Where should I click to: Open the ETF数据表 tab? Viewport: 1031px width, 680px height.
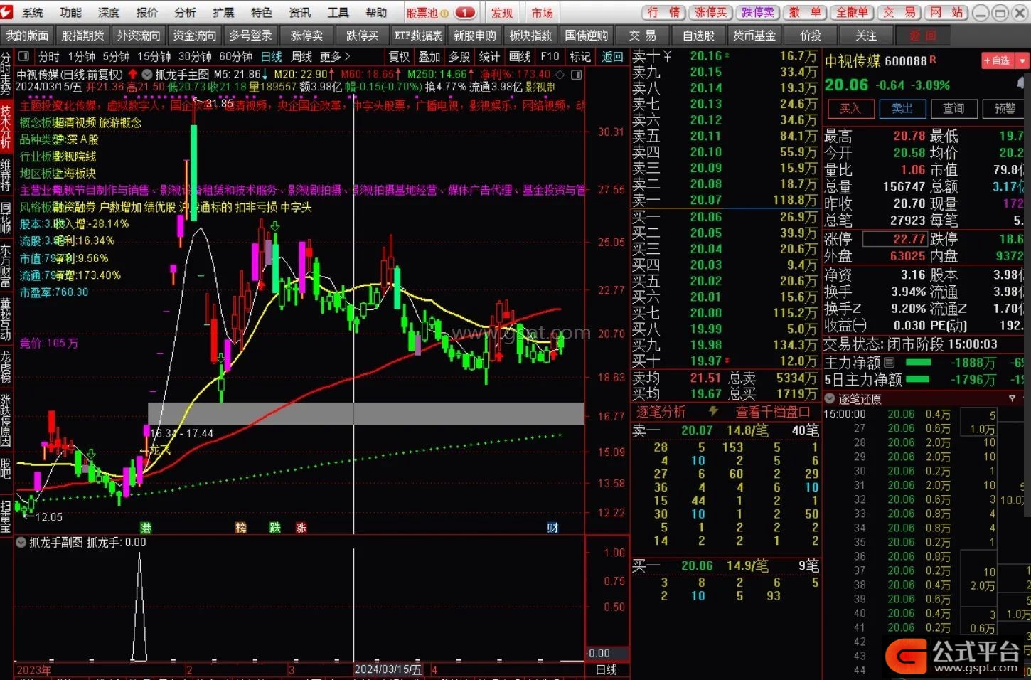click(418, 35)
